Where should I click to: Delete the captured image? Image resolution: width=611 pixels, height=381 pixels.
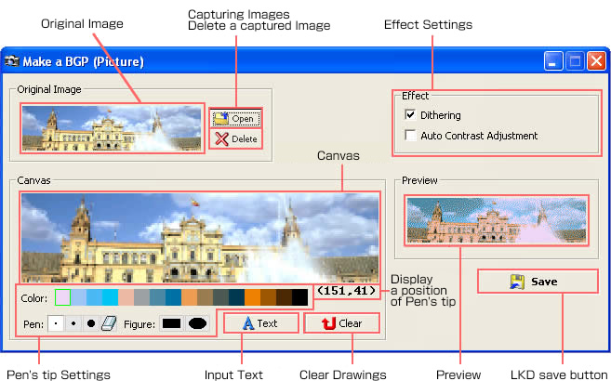coord(235,138)
